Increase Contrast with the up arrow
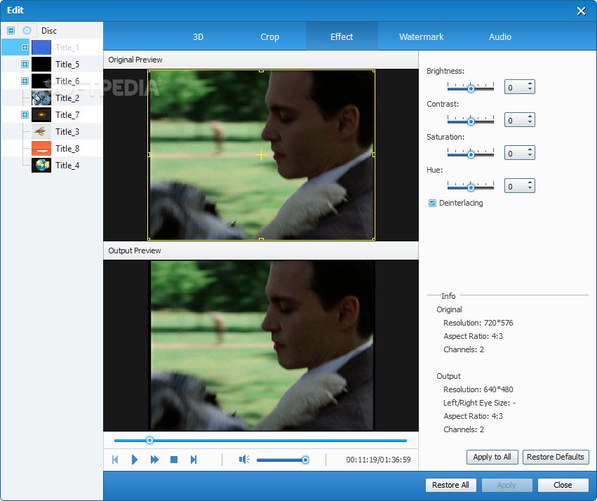 pos(530,117)
